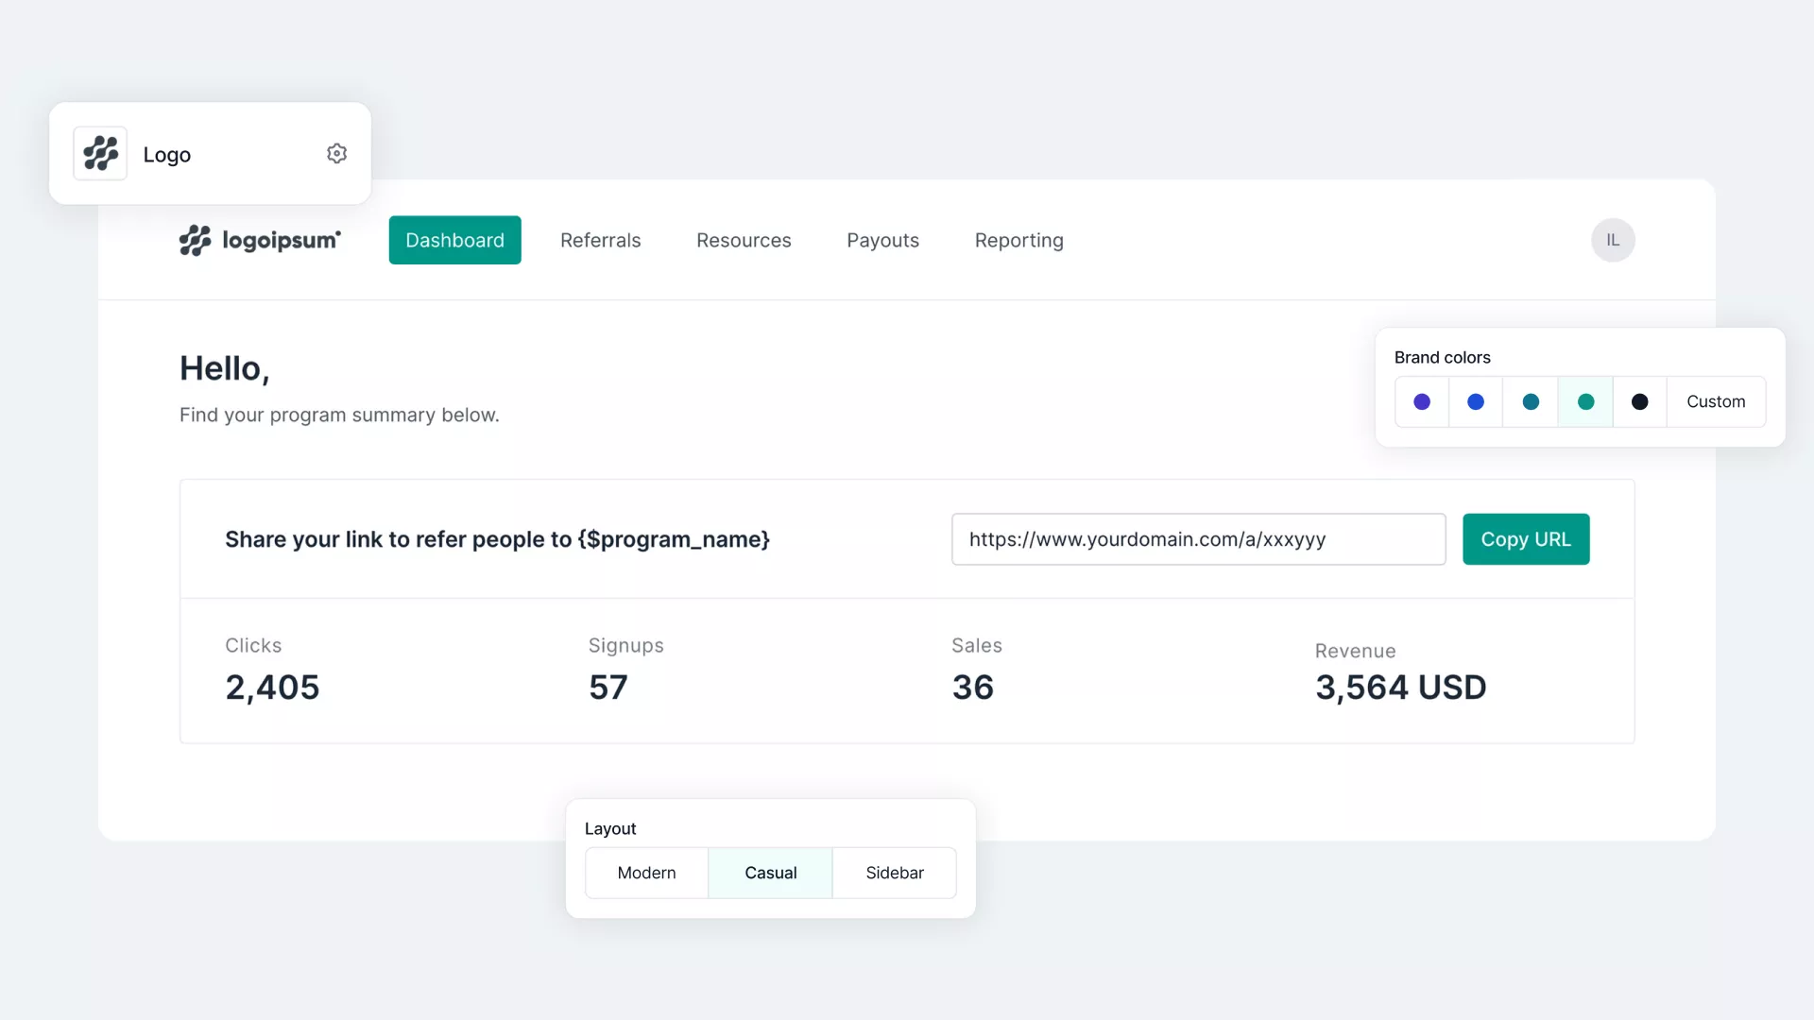Click the logoipsum brand logo

260,240
